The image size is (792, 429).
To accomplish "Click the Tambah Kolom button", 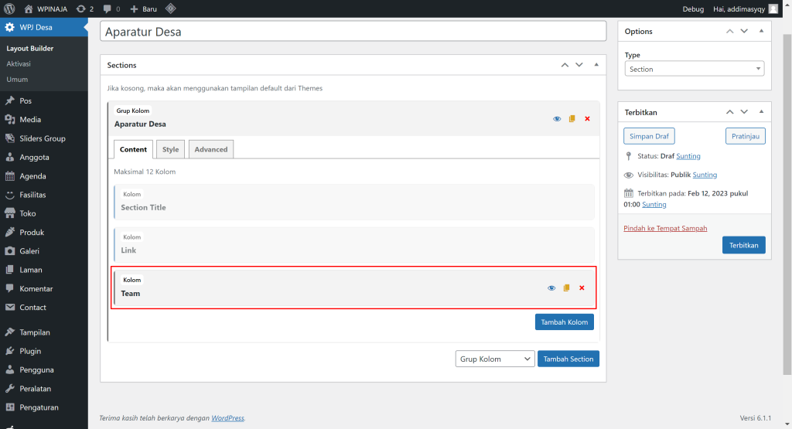I will (x=564, y=322).
